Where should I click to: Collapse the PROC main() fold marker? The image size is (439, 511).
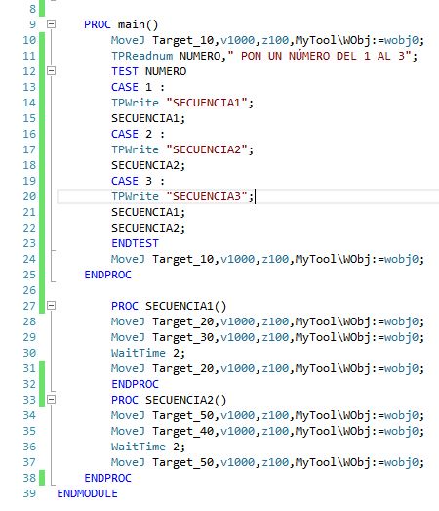pos(51,24)
